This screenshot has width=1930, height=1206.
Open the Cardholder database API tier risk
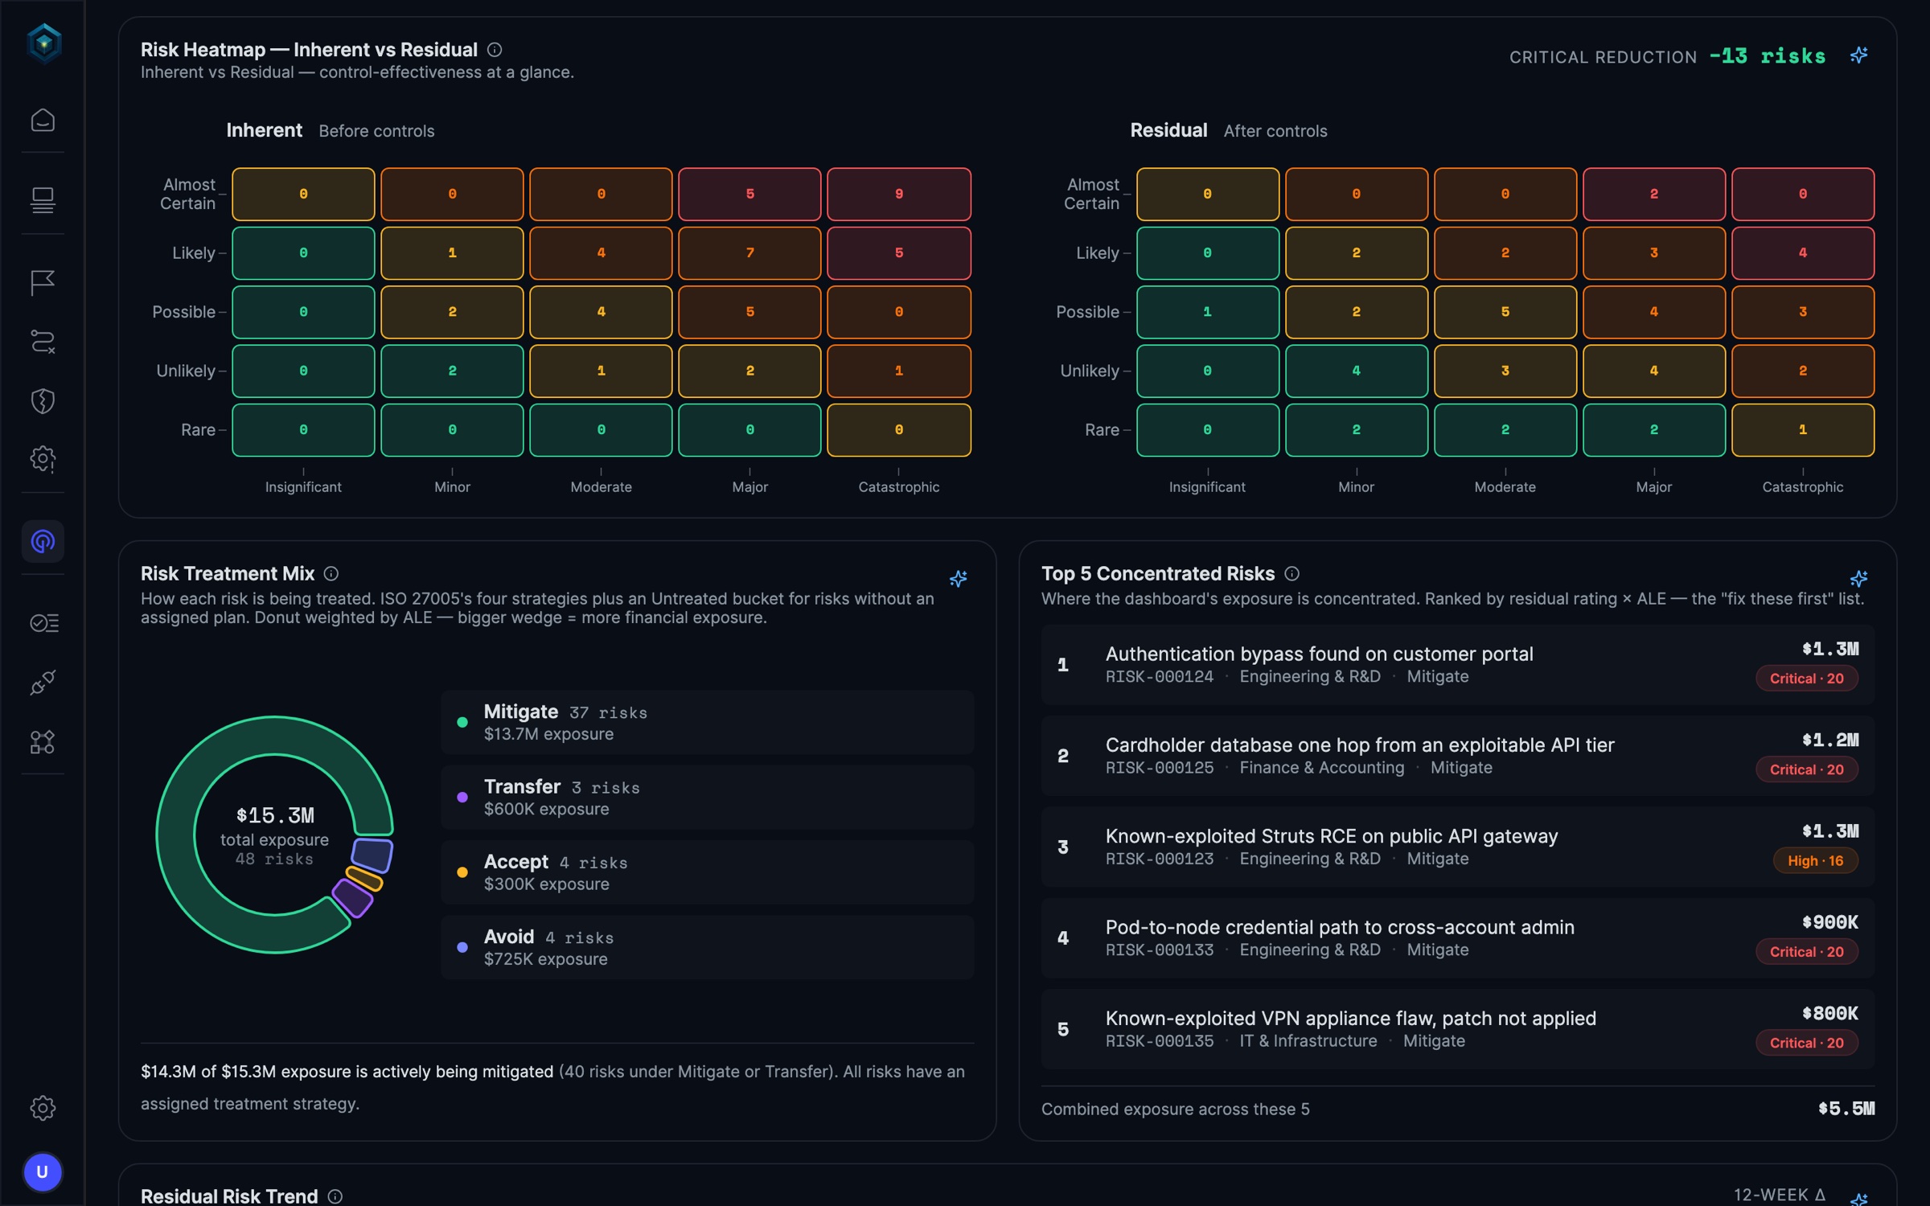pyautogui.click(x=1457, y=756)
